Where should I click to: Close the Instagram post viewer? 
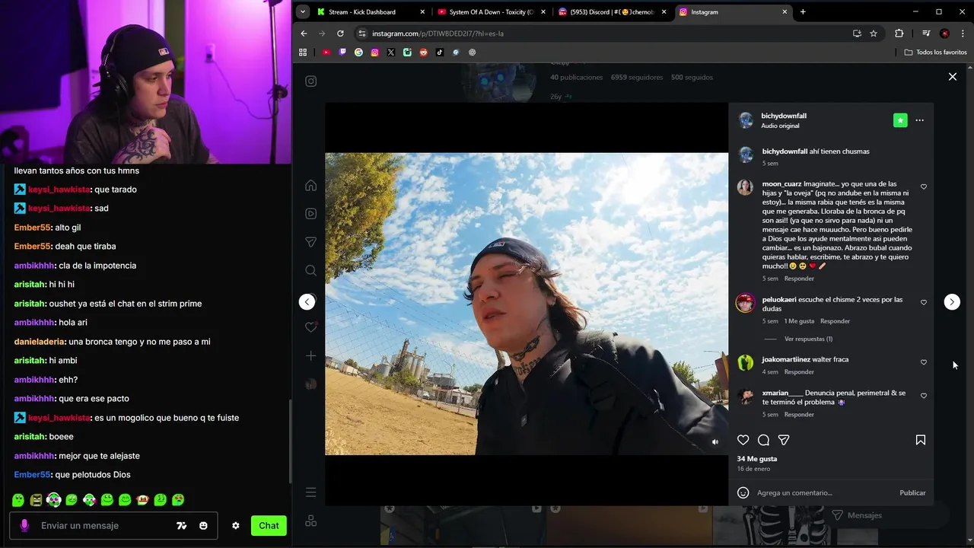952,77
